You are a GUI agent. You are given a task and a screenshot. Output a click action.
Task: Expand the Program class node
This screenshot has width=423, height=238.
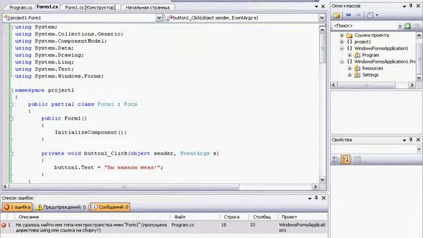(350, 55)
